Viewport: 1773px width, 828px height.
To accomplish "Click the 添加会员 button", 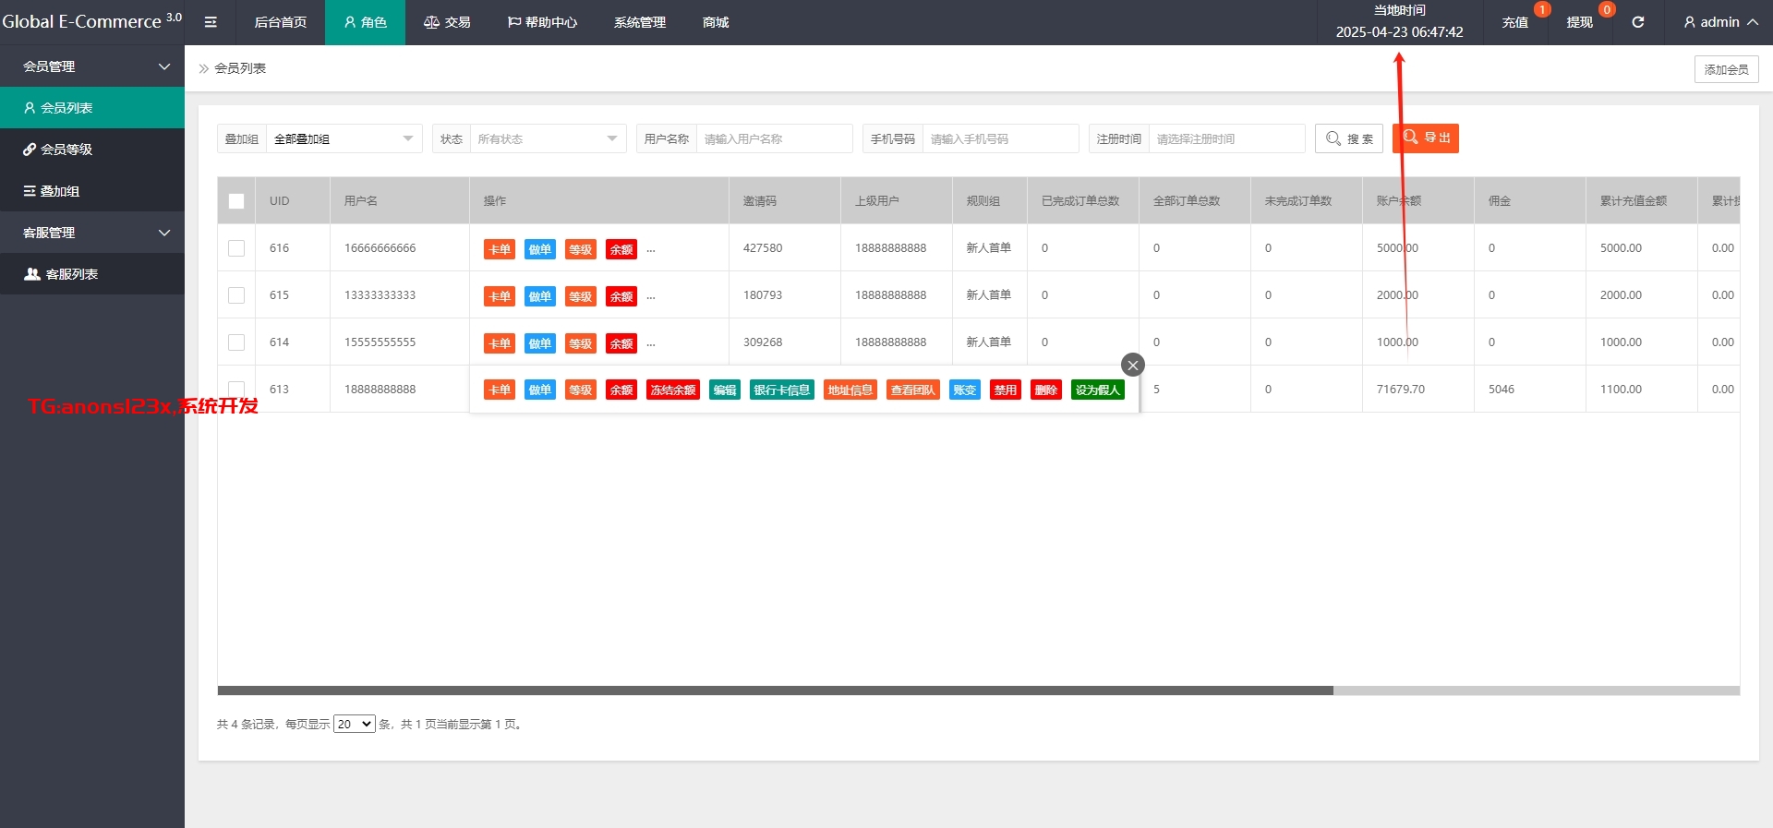I will click(x=1725, y=69).
